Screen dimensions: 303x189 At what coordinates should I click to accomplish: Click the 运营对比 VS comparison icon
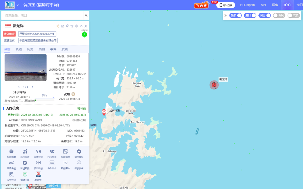(x=38, y=153)
